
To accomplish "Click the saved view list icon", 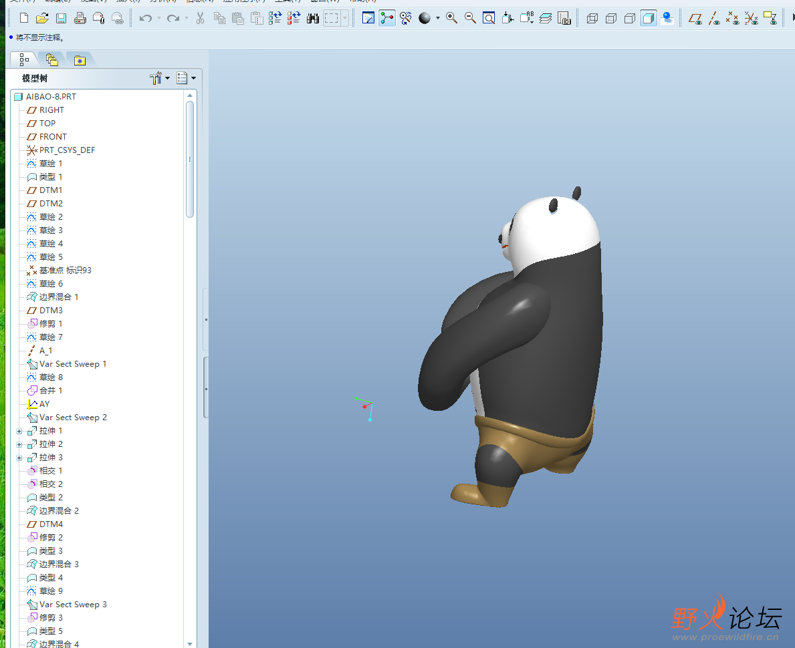I will click(x=527, y=18).
